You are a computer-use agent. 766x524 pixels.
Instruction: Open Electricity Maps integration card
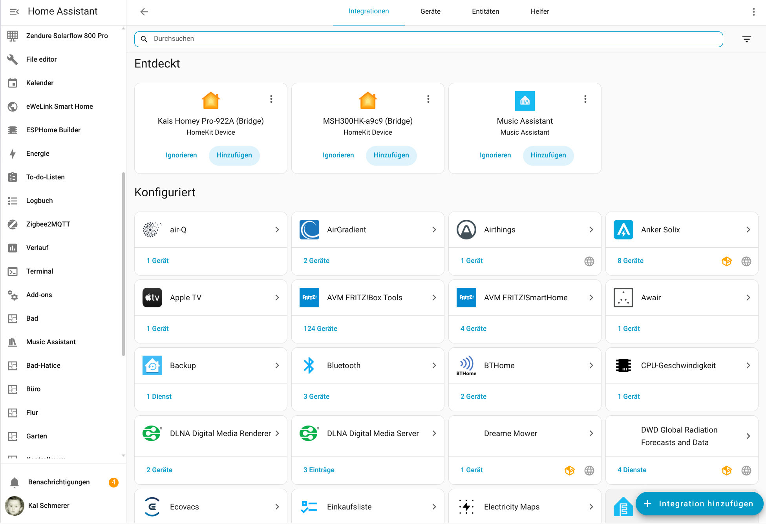pos(525,506)
